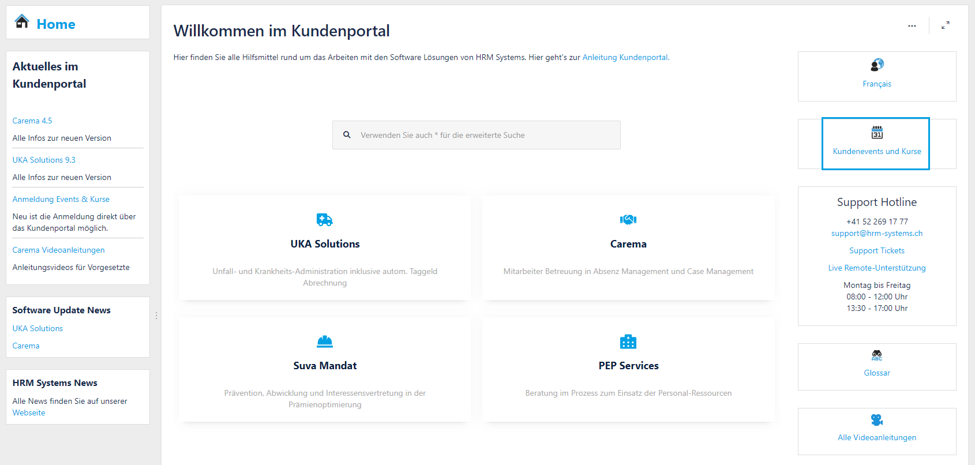
Task: Open the Glossar link
Action: tap(877, 373)
